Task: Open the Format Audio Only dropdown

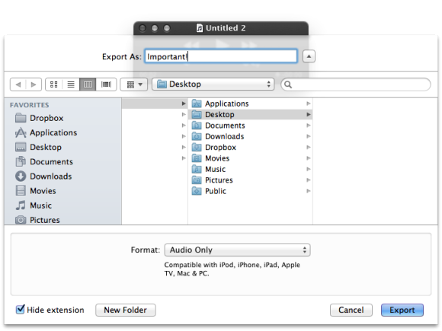Action: pyautogui.click(x=237, y=250)
